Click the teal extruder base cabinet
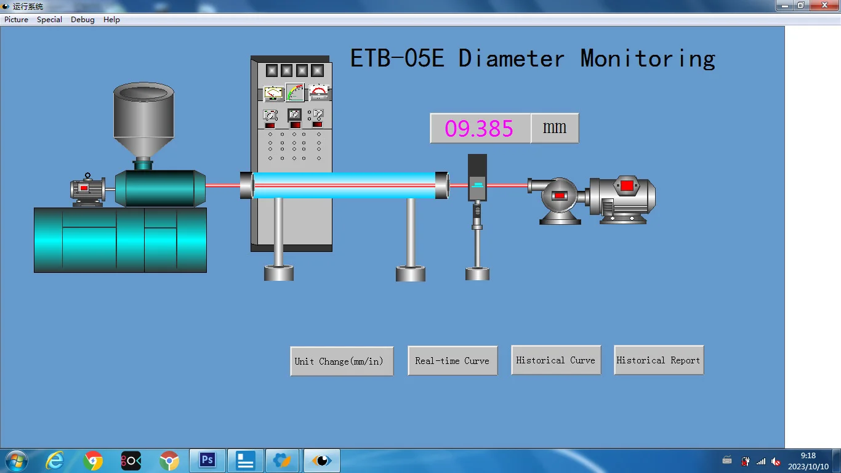 pos(120,240)
